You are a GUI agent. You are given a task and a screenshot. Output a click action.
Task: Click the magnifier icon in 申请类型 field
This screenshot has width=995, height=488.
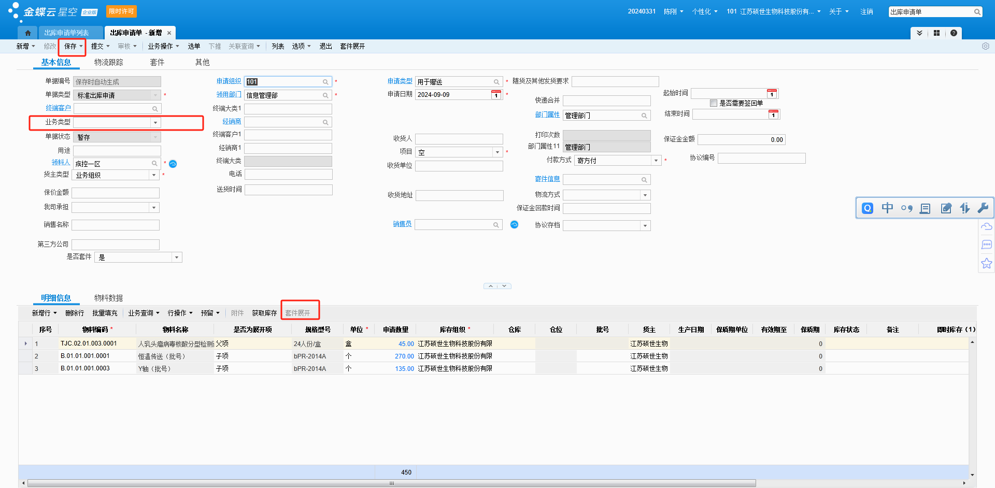496,82
